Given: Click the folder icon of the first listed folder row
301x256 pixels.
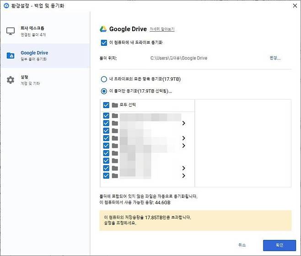Looking at the screenshot, I should pos(115,116).
